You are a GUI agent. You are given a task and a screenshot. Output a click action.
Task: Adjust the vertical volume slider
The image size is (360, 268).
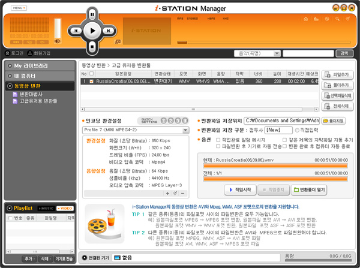(58, 28)
